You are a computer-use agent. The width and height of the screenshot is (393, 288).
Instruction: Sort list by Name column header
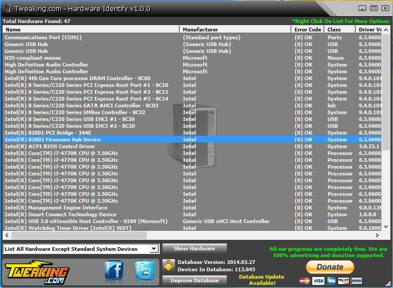click(x=91, y=29)
